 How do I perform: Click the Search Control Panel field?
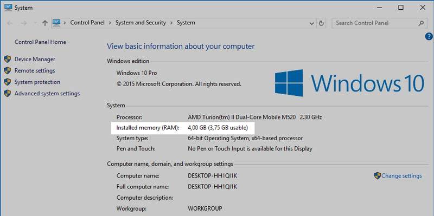tap(375, 23)
